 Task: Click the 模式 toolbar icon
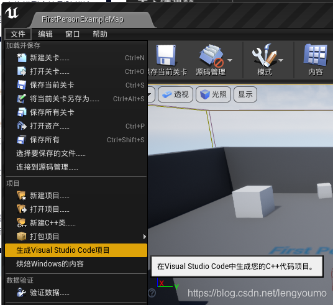[x=265, y=55]
